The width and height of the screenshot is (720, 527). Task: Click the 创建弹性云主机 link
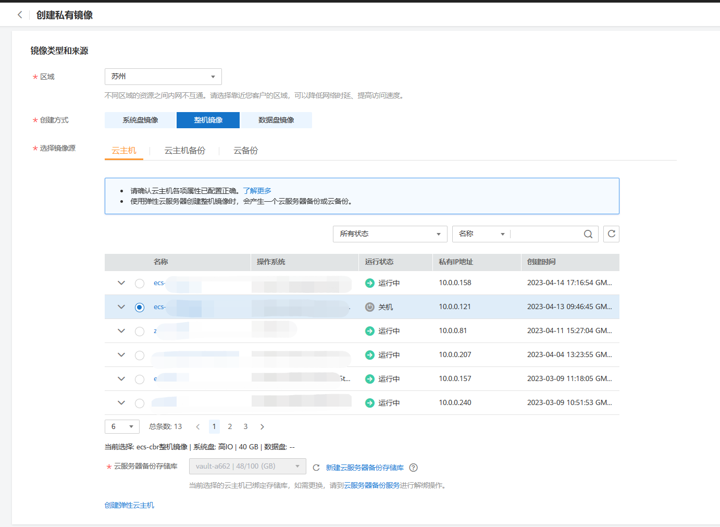pos(129,505)
